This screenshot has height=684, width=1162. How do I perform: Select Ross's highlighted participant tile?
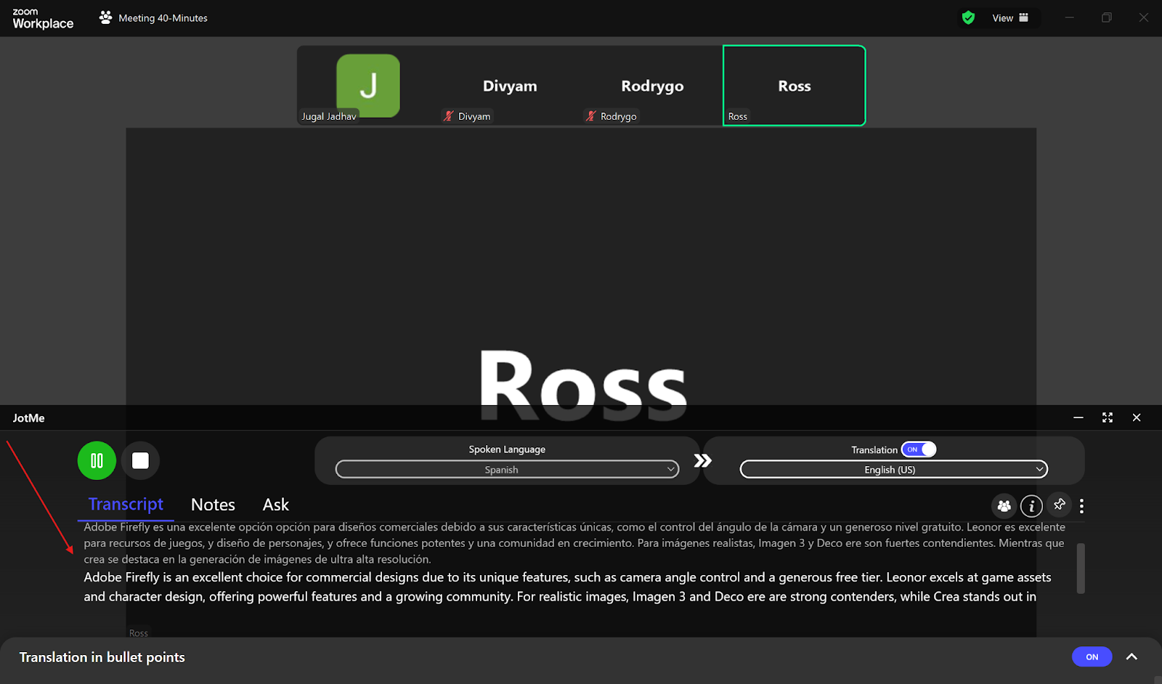[795, 86]
